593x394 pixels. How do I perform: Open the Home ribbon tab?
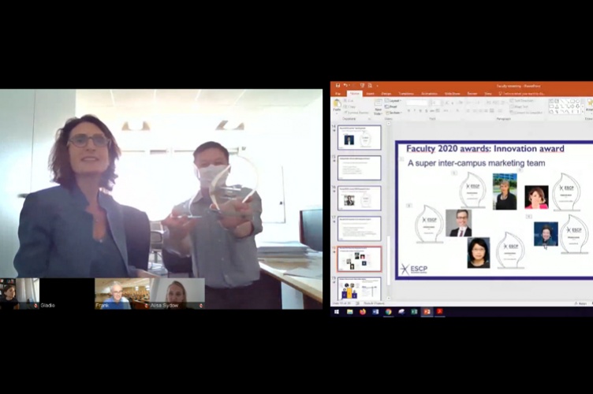[354, 93]
